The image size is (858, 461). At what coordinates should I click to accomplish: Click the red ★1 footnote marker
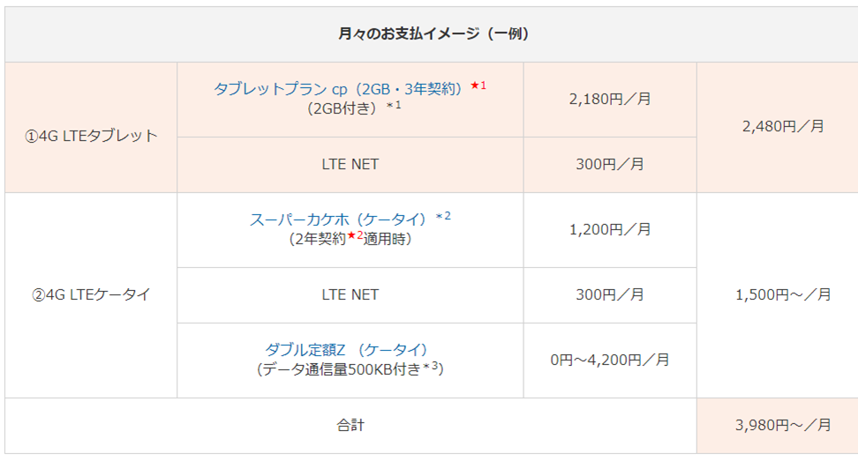(x=478, y=86)
